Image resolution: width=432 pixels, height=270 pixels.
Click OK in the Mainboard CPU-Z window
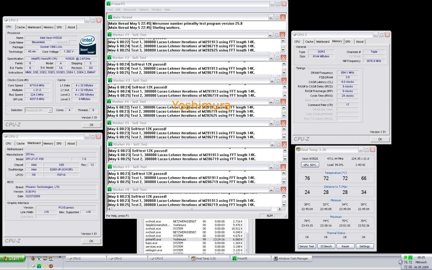pos(91,241)
